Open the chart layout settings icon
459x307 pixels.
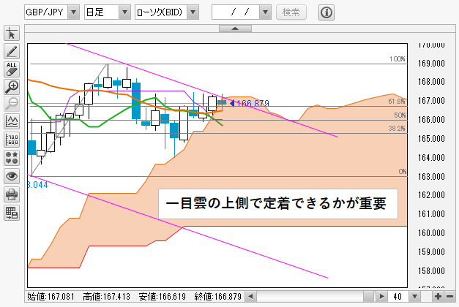click(12, 213)
